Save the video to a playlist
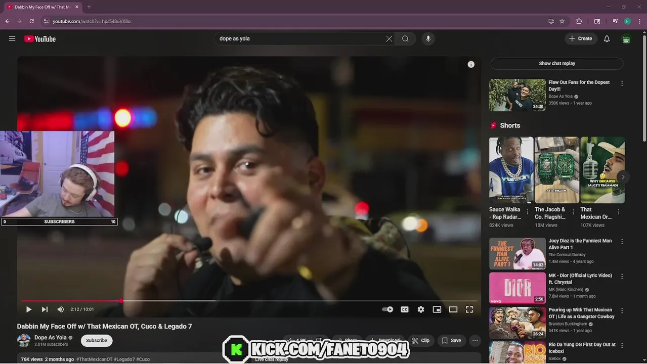Image resolution: width=647 pixels, height=364 pixels. pyautogui.click(x=451, y=340)
